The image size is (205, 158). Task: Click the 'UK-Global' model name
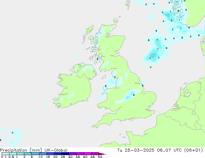(56, 150)
